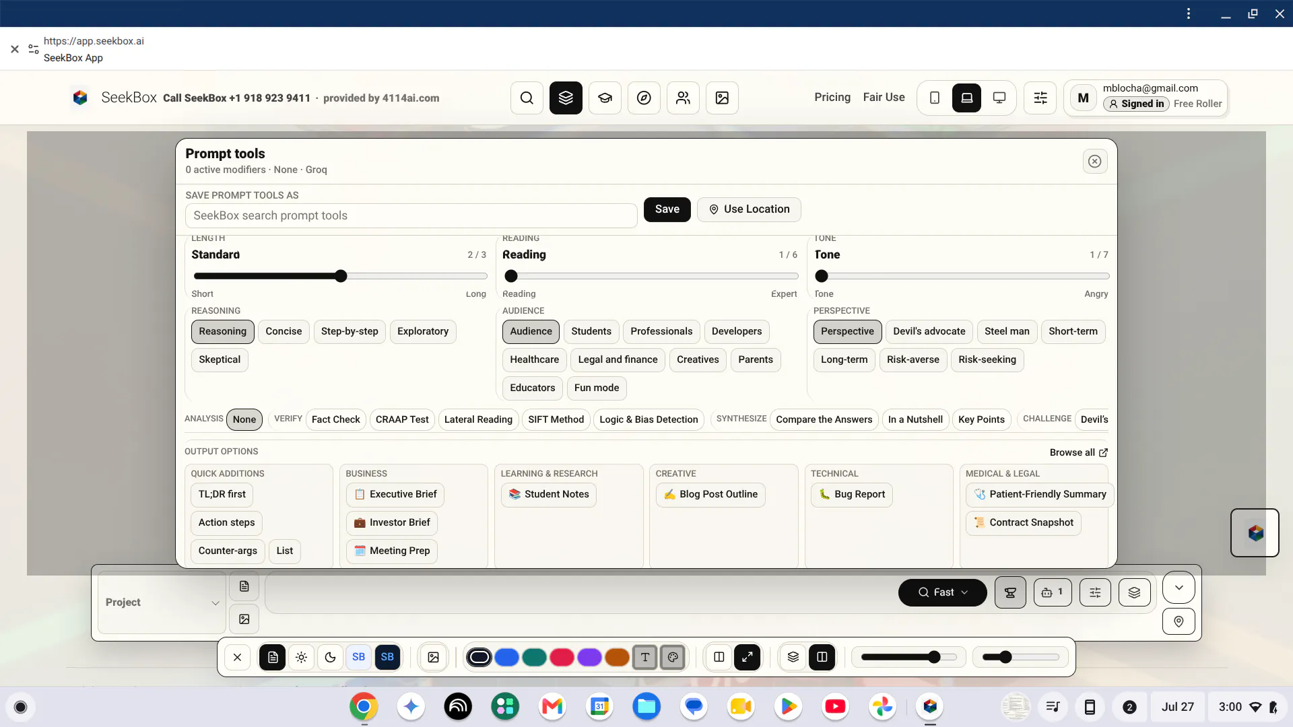Open the graduation cap learning icon
Image resolution: width=1293 pixels, height=727 pixels.
[605, 98]
